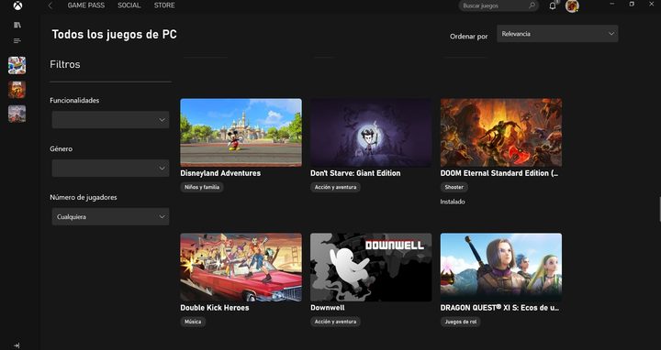
Task: Click the vertical scrollbar thumb
Action: tap(659, 209)
